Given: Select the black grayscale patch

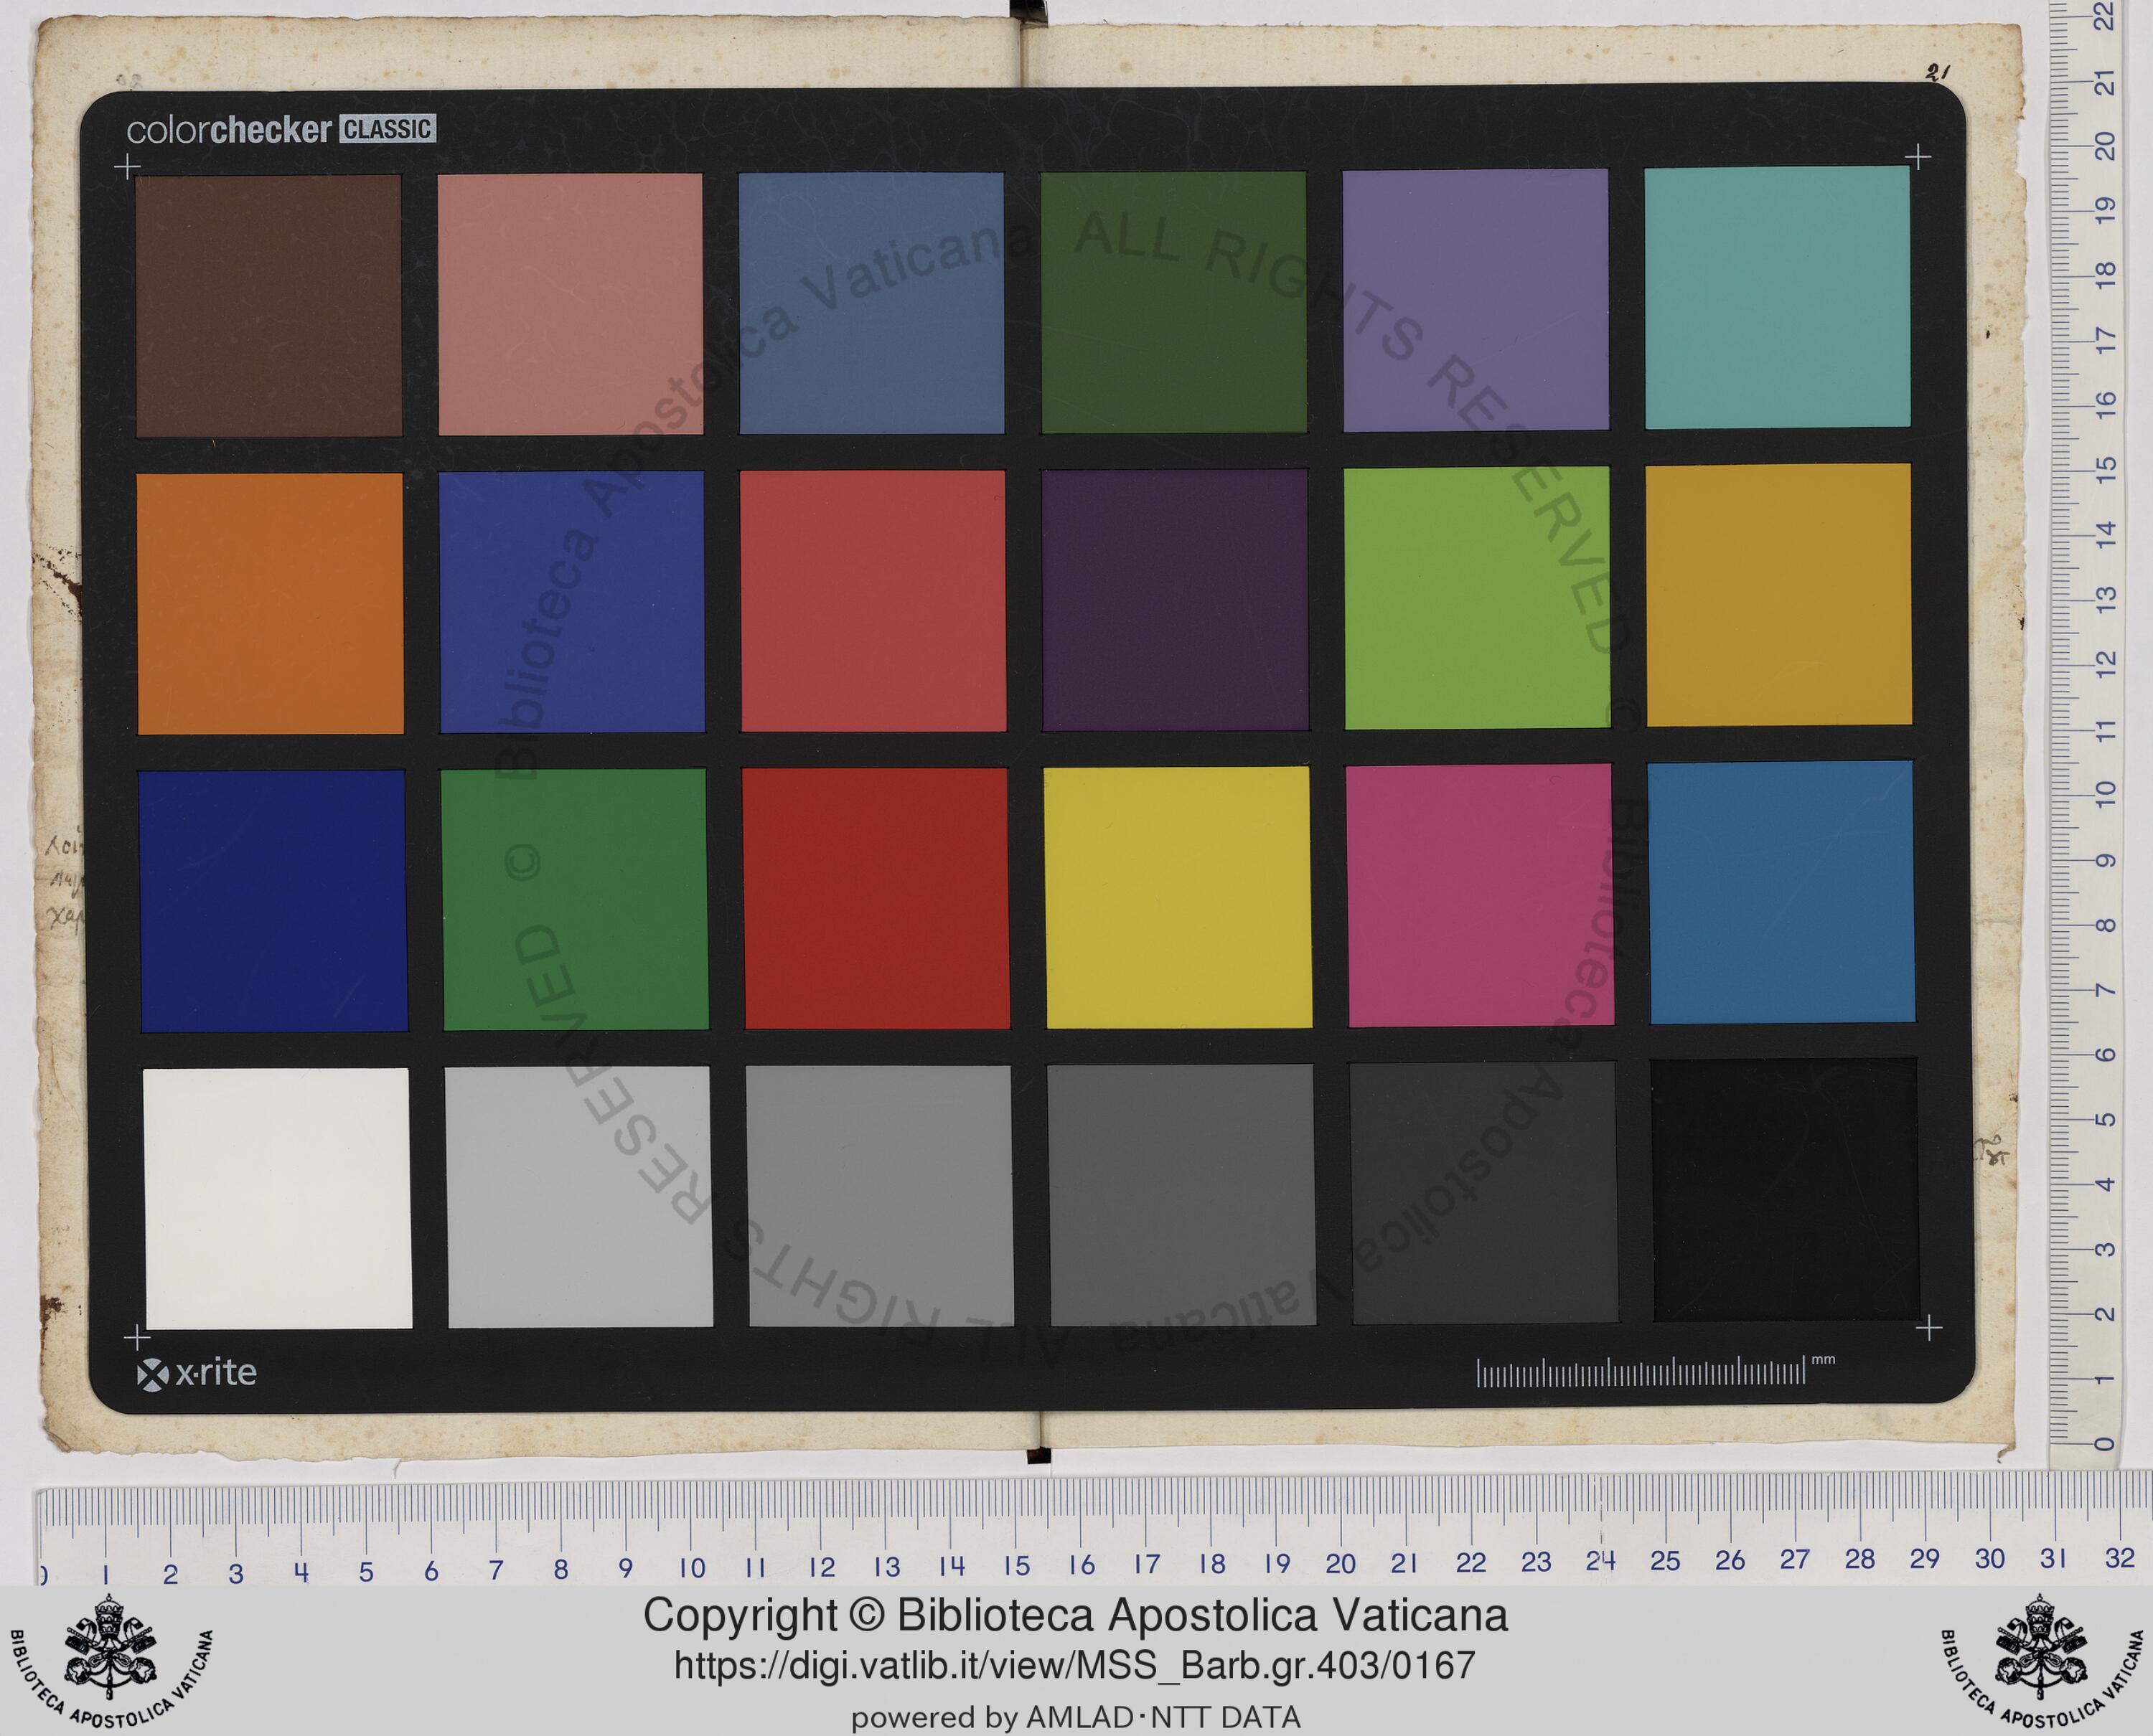Looking at the screenshot, I should pos(1785,1190).
